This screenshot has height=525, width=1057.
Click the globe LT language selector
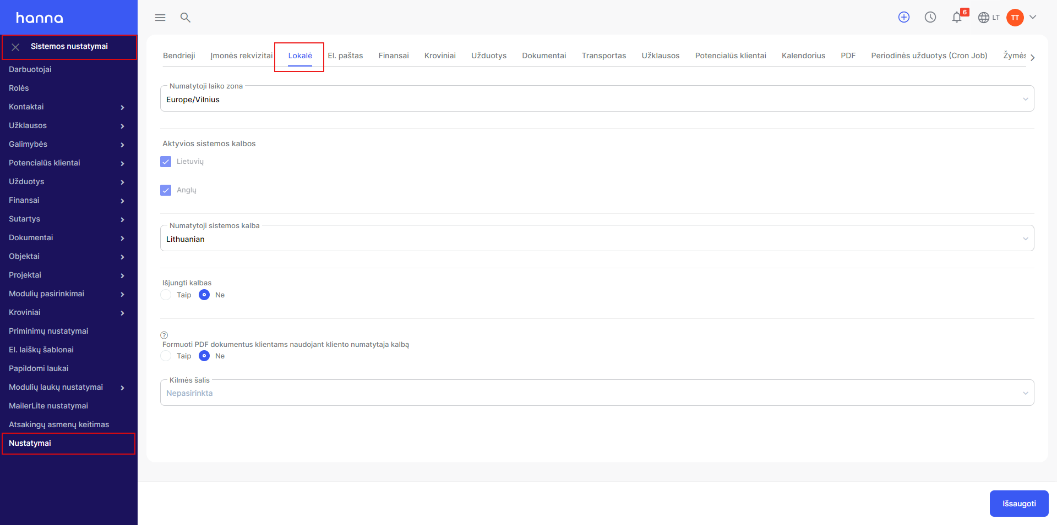(989, 18)
